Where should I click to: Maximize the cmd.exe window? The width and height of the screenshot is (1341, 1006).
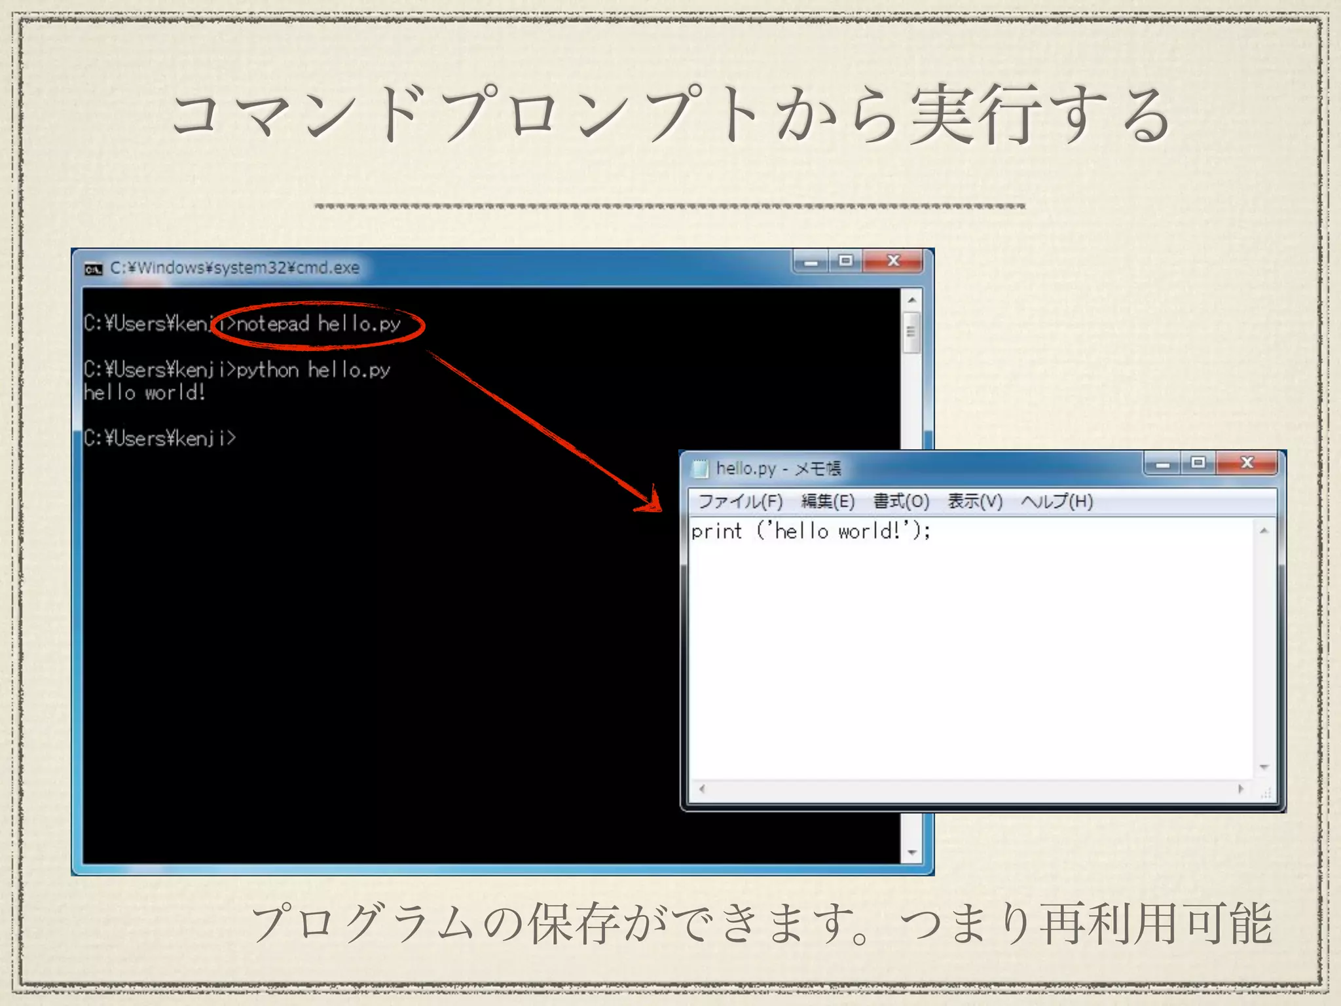[x=845, y=261]
